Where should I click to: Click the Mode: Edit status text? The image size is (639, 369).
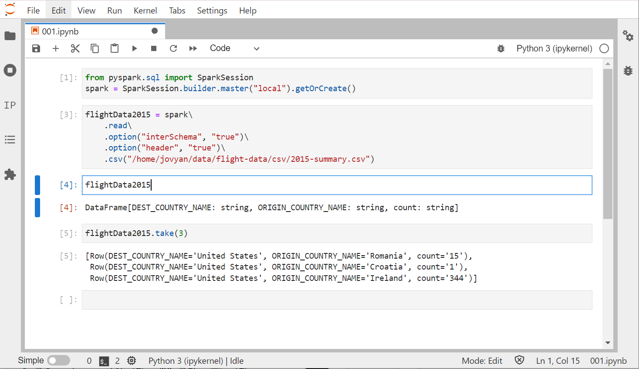click(x=482, y=361)
